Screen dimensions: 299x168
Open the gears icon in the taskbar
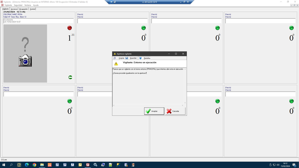pyautogui.click(x=95, y=165)
